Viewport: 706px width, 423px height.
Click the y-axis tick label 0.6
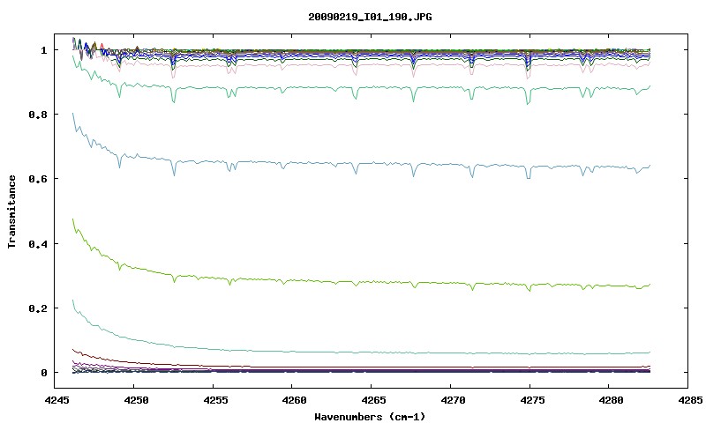[38, 179]
